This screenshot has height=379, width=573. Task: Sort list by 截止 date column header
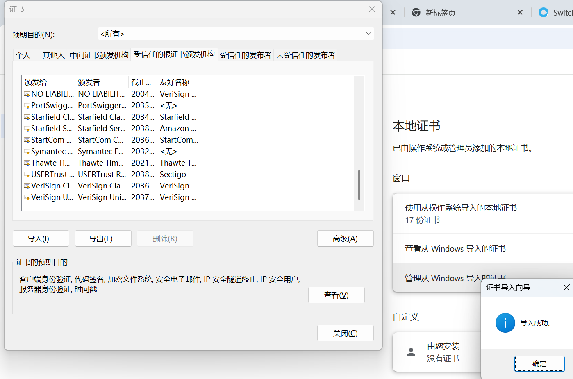(x=143, y=82)
